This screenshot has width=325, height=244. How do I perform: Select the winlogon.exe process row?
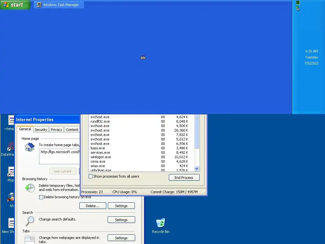(141, 157)
